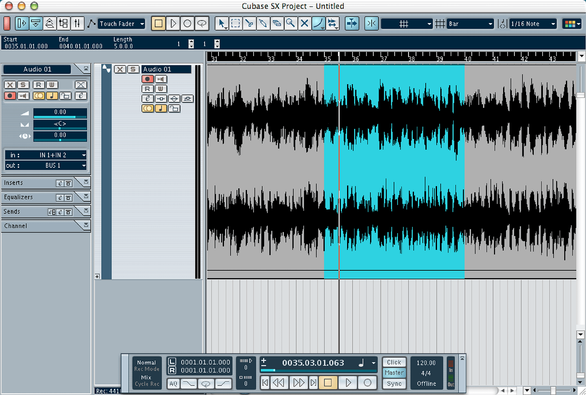Open the event color palette dropdown

pyautogui.click(x=572, y=24)
